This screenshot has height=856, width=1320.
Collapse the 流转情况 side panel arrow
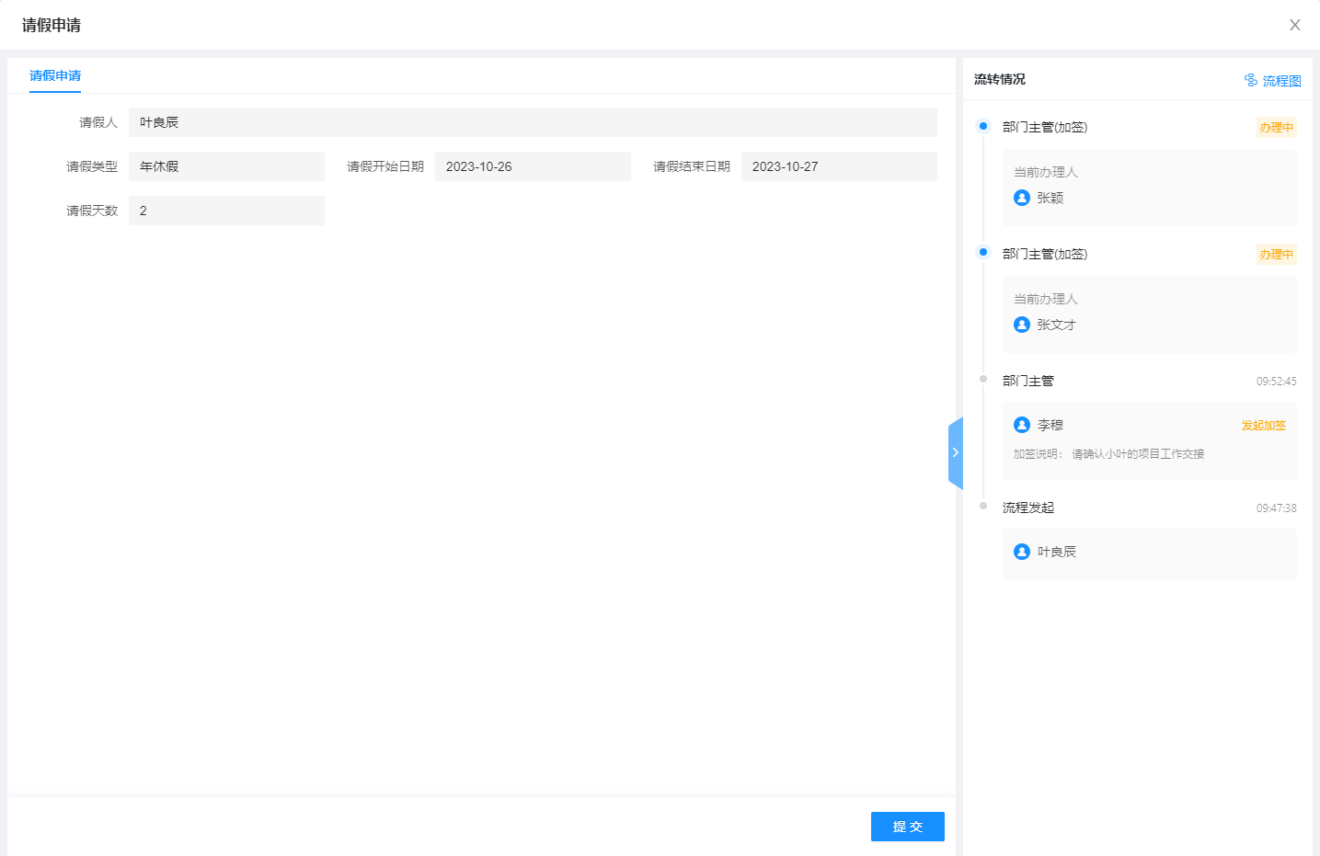point(955,452)
